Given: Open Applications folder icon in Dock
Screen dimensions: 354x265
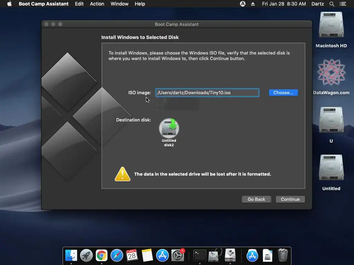Looking at the screenshot, I should pyautogui.click(x=252, y=256).
